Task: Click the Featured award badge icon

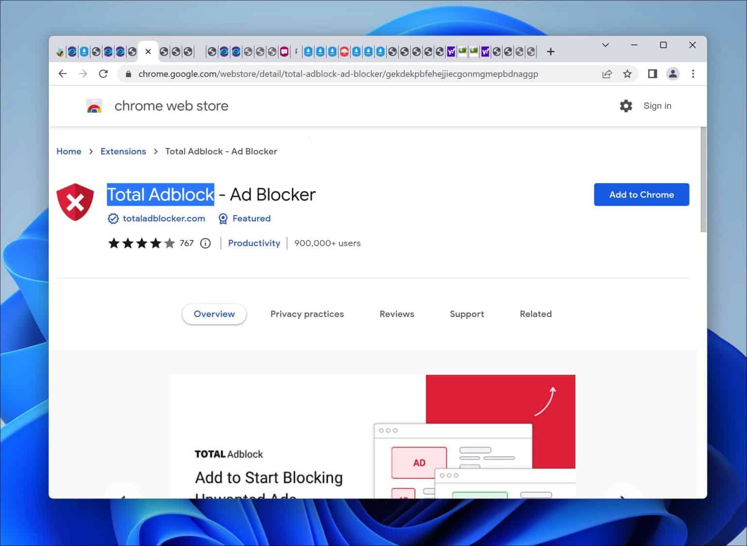Action: coord(223,218)
